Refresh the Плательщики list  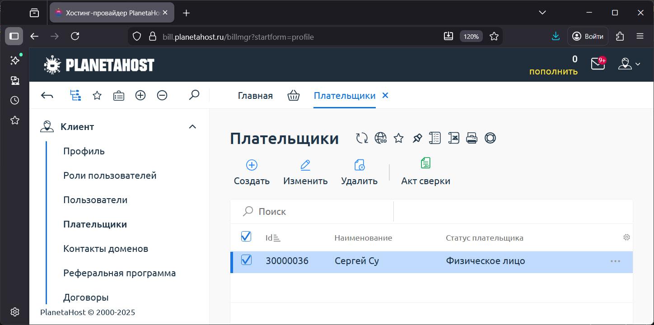click(362, 138)
